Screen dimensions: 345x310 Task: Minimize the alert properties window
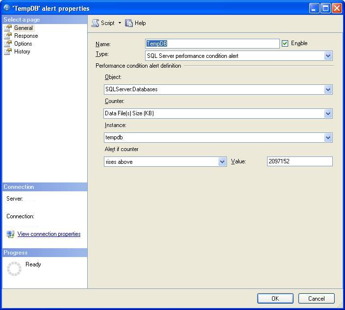click(314, 8)
